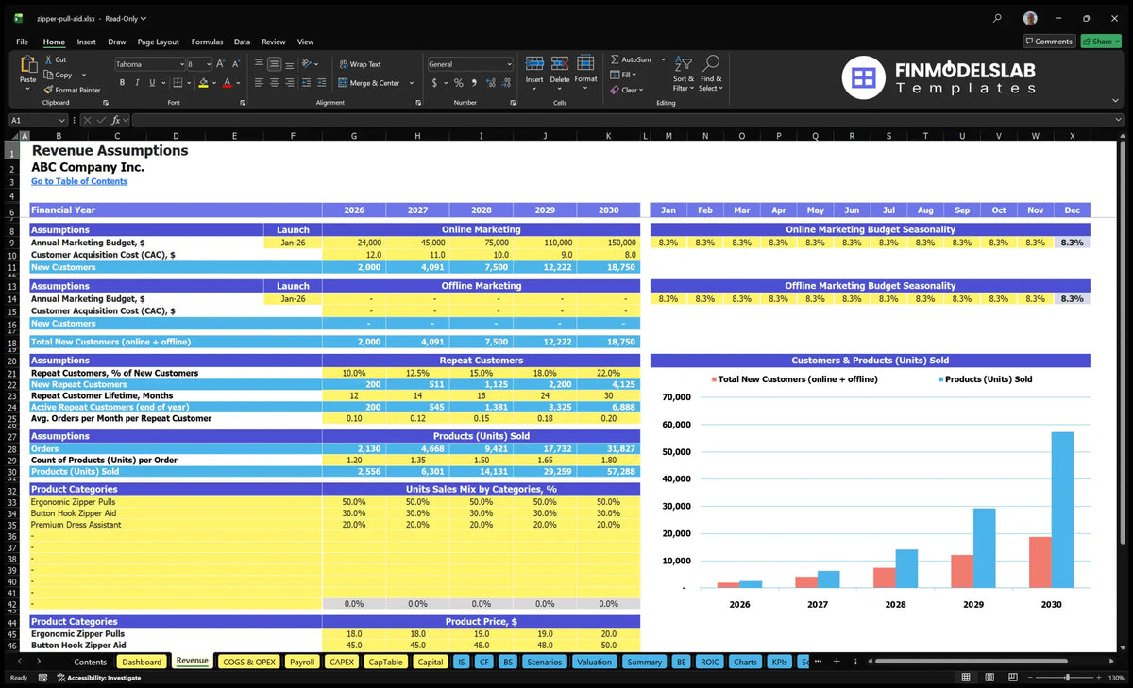Toggle Middle Align
Image resolution: width=1133 pixels, height=688 pixels.
274,64
